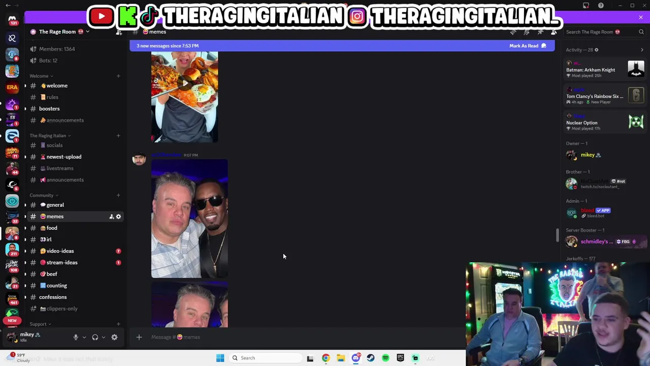Open Chrome in Windows taskbar

326,358
